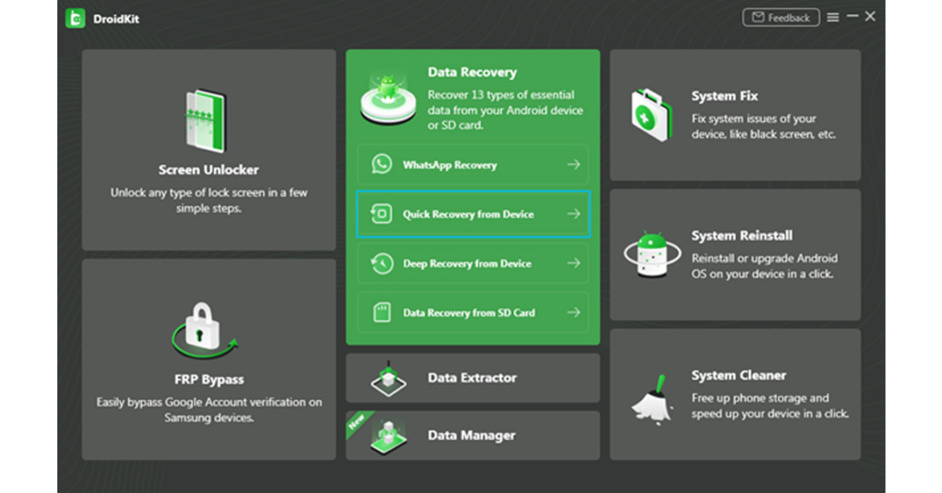Open the hamburger menu in title bar
942x493 pixels.
pos(833,17)
